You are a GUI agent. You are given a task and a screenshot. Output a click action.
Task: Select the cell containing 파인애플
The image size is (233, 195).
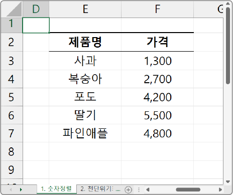[x=85, y=133]
